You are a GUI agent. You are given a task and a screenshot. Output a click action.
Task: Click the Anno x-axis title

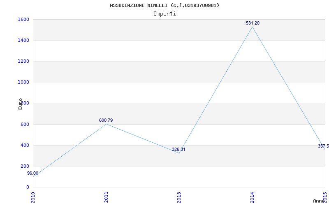click(319, 201)
